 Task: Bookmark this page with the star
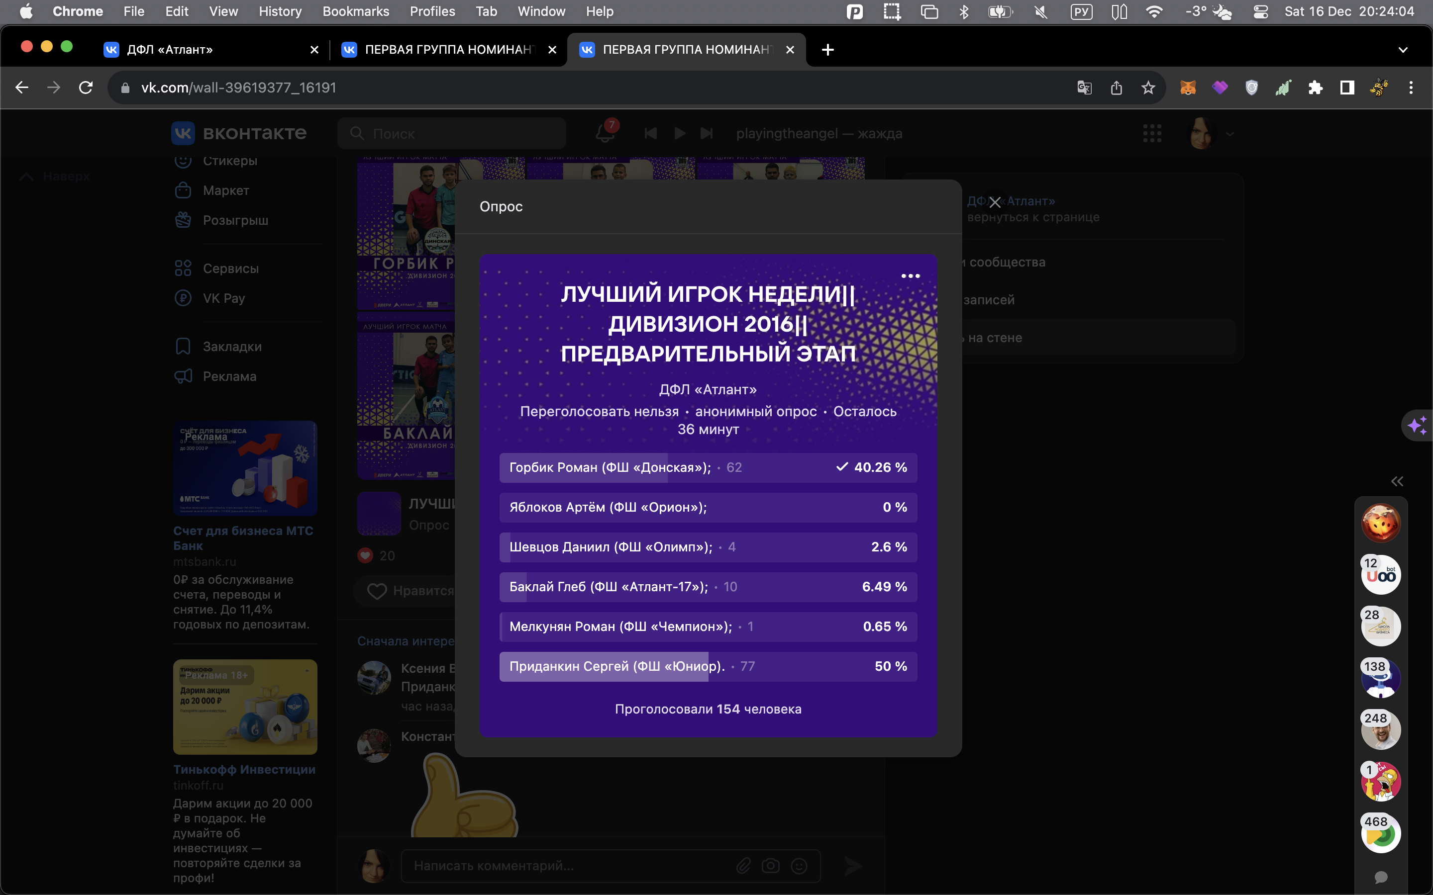[x=1148, y=88]
